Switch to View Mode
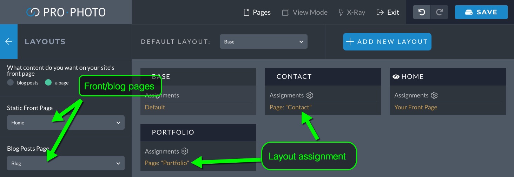This screenshot has height=177, width=514. [305, 12]
